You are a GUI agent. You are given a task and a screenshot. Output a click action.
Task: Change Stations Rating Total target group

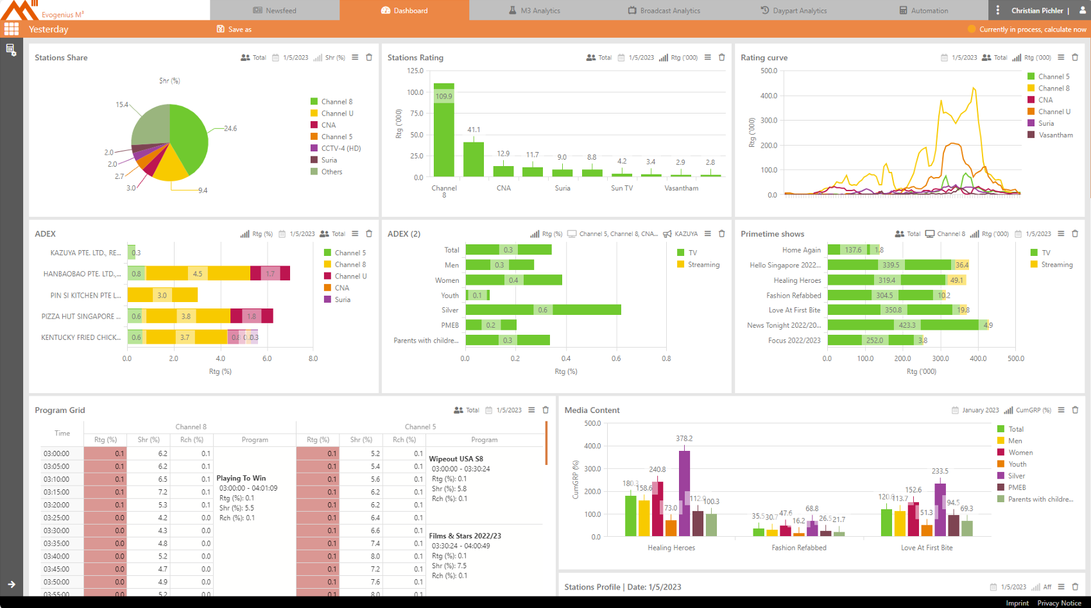(x=599, y=57)
